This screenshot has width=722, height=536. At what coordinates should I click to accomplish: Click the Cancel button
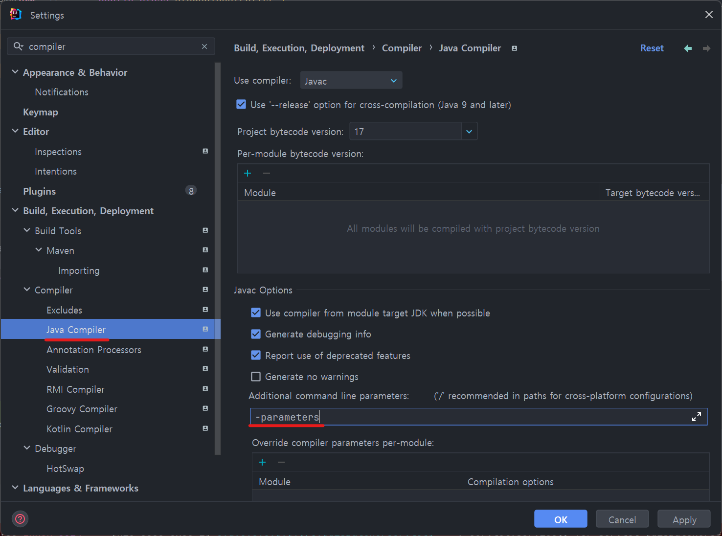tap(622, 519)
